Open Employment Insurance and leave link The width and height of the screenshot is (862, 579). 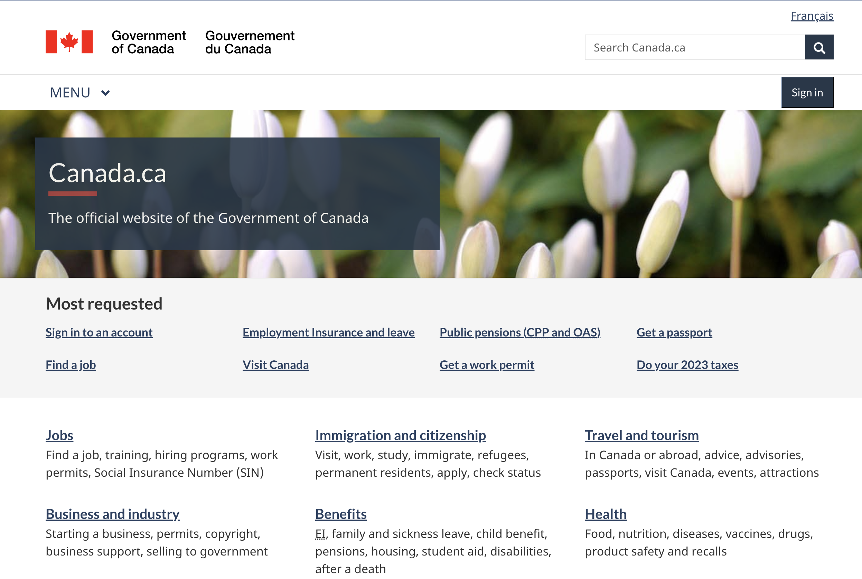(x=328, y=332)
